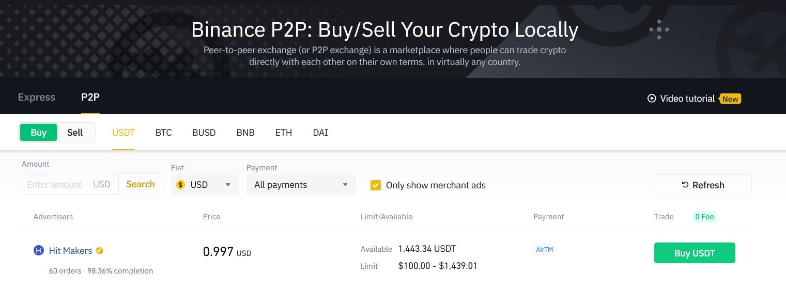Click the video tutorial play icon

click(652, 98)
